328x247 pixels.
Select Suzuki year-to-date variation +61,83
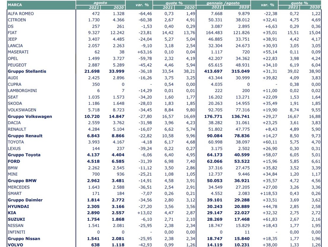(x=270, y=219)
